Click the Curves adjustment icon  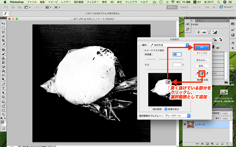[x=209, y=32]
